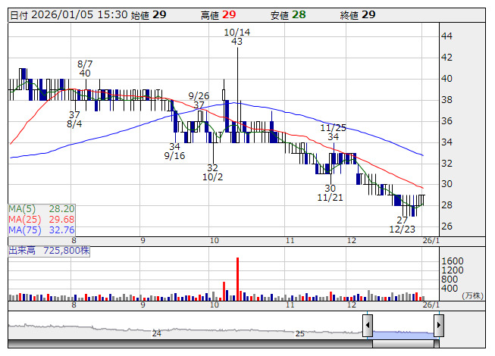The image size is (495, 356).
Task: Click the 25 year label in overview
Action: 299,333
